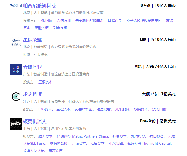Open the 破壳机器人 company page
Image resolution: width=187 pixels, height=156 pixels.
(x=35, y=121)
